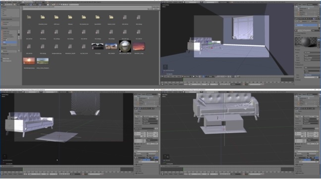Click plus button beside the Bookmarks list

(x=19, y=31)
